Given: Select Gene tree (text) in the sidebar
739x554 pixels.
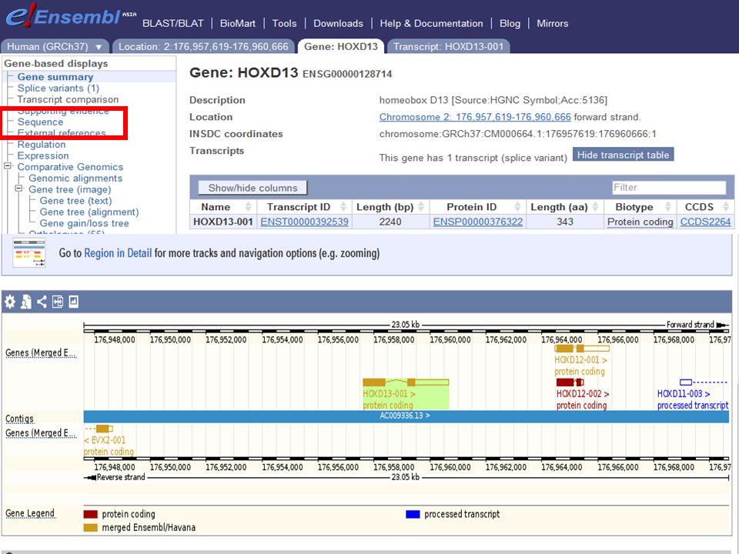Looking at the screenshot, I should pyautogui.click(x=76, y=201).
